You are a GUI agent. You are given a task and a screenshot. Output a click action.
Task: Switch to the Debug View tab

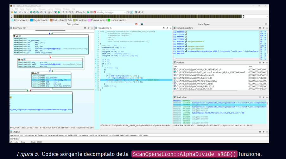pyautogui.click(x=73, y=24)
